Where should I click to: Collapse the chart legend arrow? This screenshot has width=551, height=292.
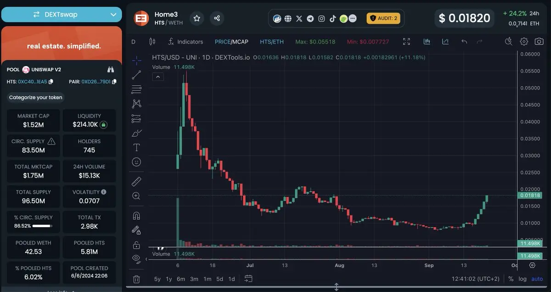point(157,77)
